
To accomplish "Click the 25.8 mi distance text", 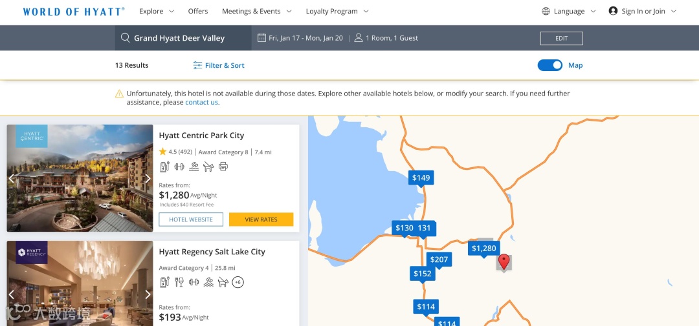I will (x=225, y=268).
